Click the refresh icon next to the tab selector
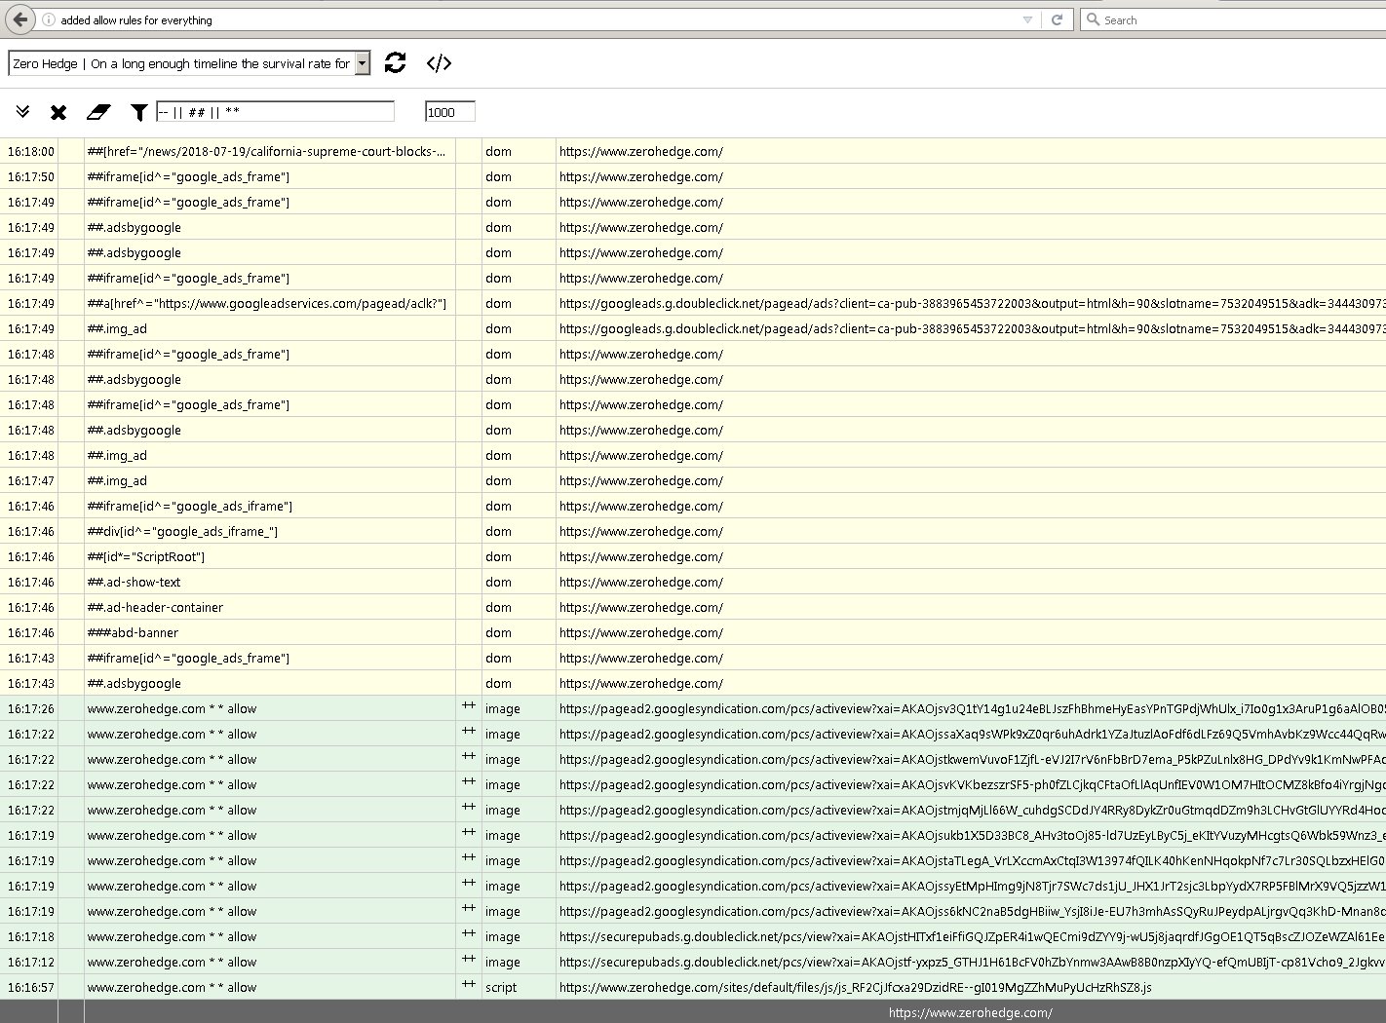This screenshot has height=1023, width=1386. tap(395, 63)
